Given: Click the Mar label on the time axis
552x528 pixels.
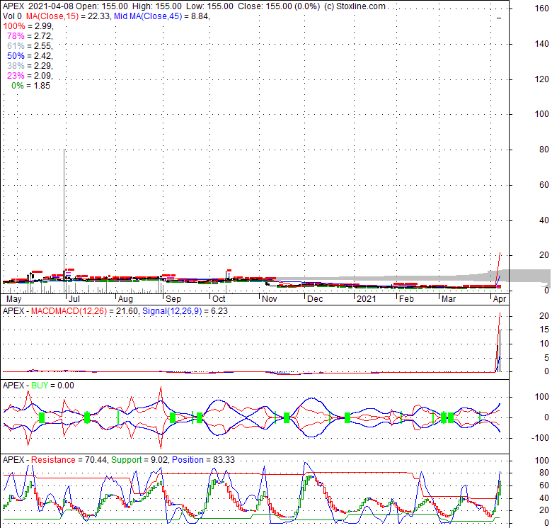Looking at the screenshot, I should [x=449, y=299].
